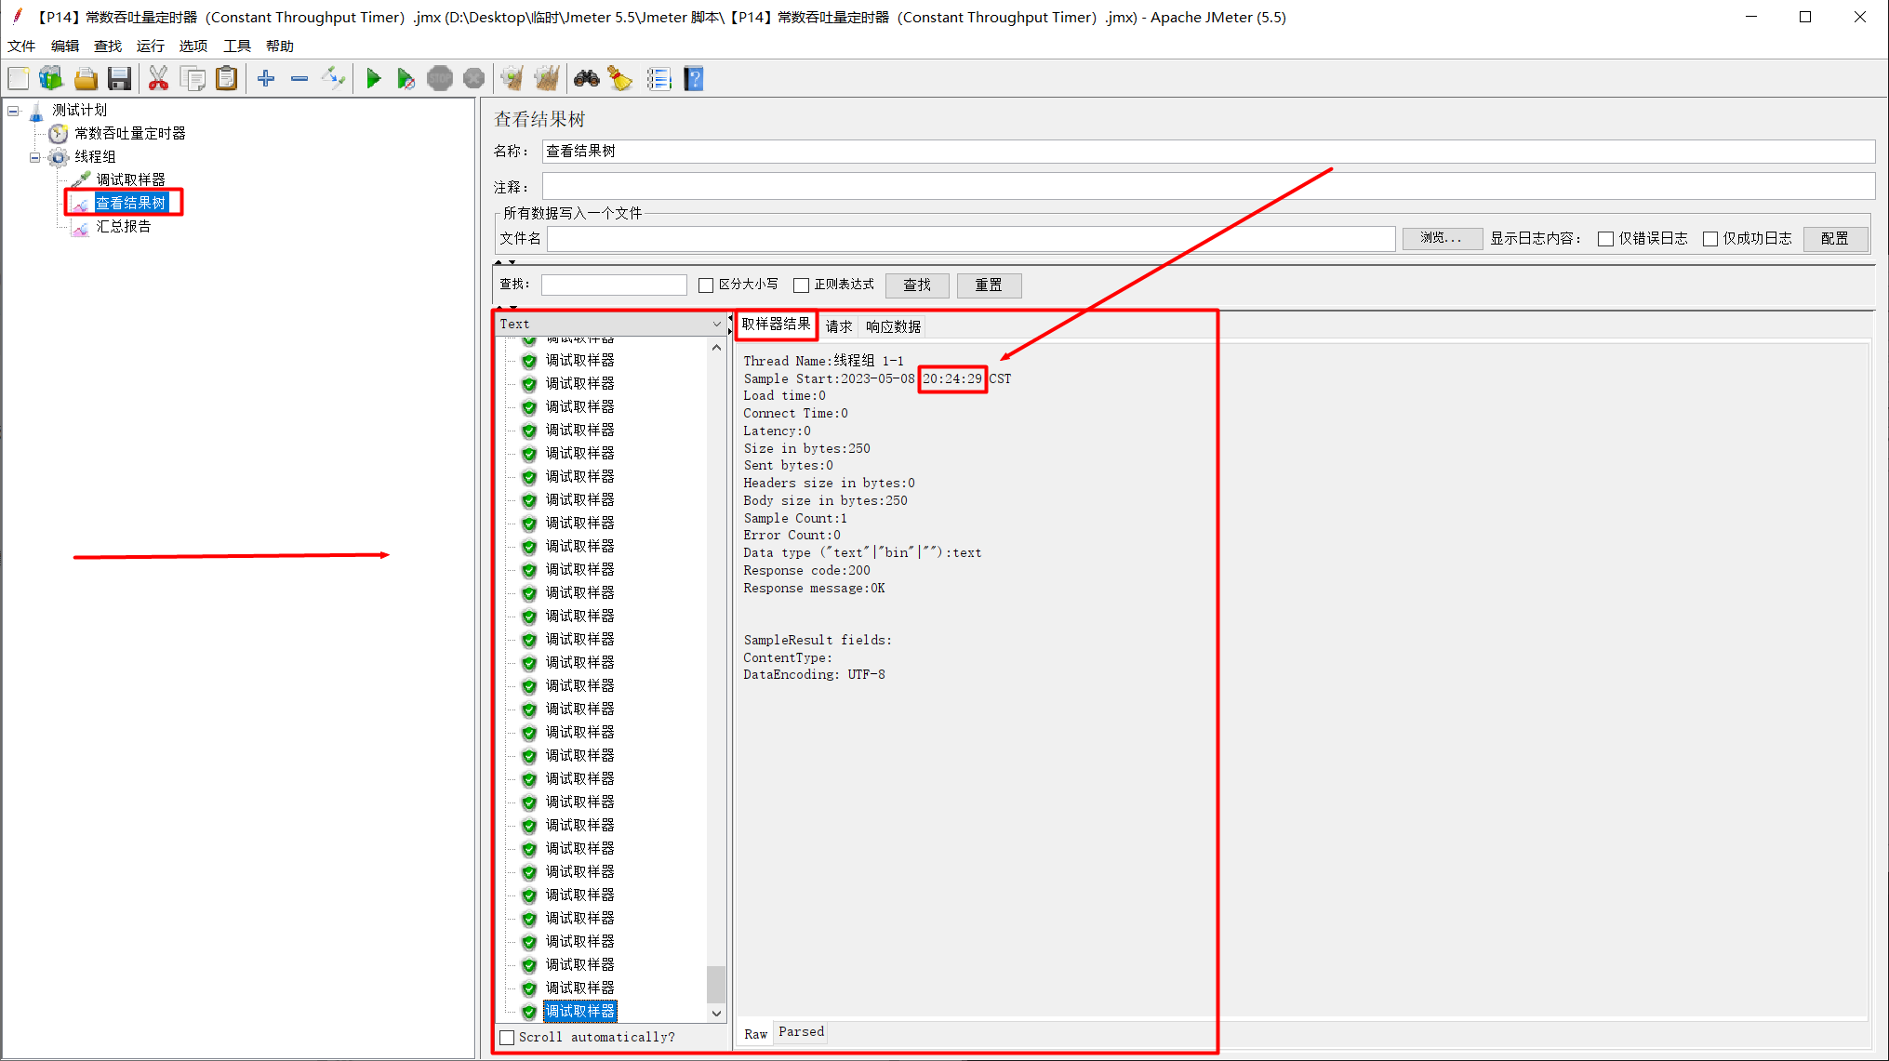Screen dimensions: 1889x1061
Task: Enable 仅错误日志 checkbox
Action: point(1605,239)
